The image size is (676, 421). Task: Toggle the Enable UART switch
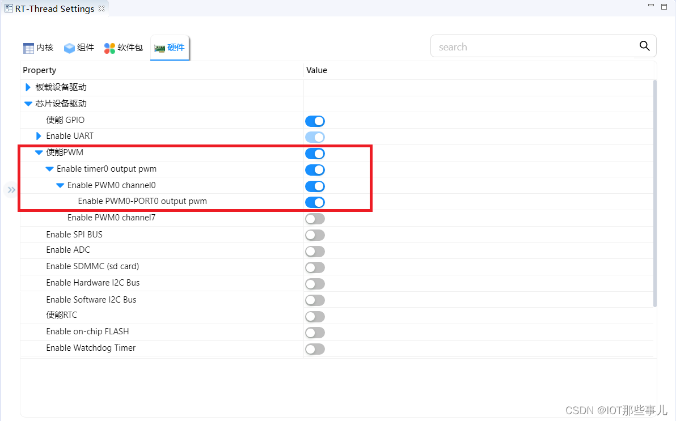click(315, 137)
